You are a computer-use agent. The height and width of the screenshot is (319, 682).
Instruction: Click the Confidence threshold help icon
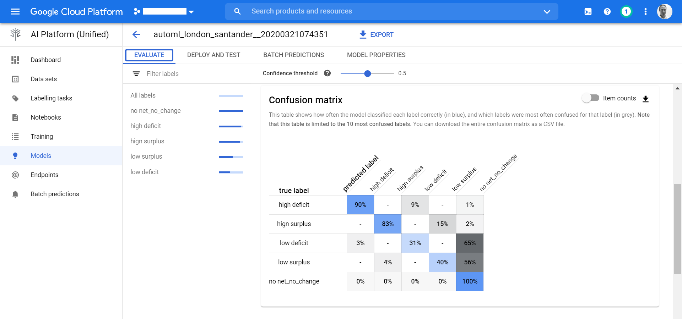click(x=327, y=73)
